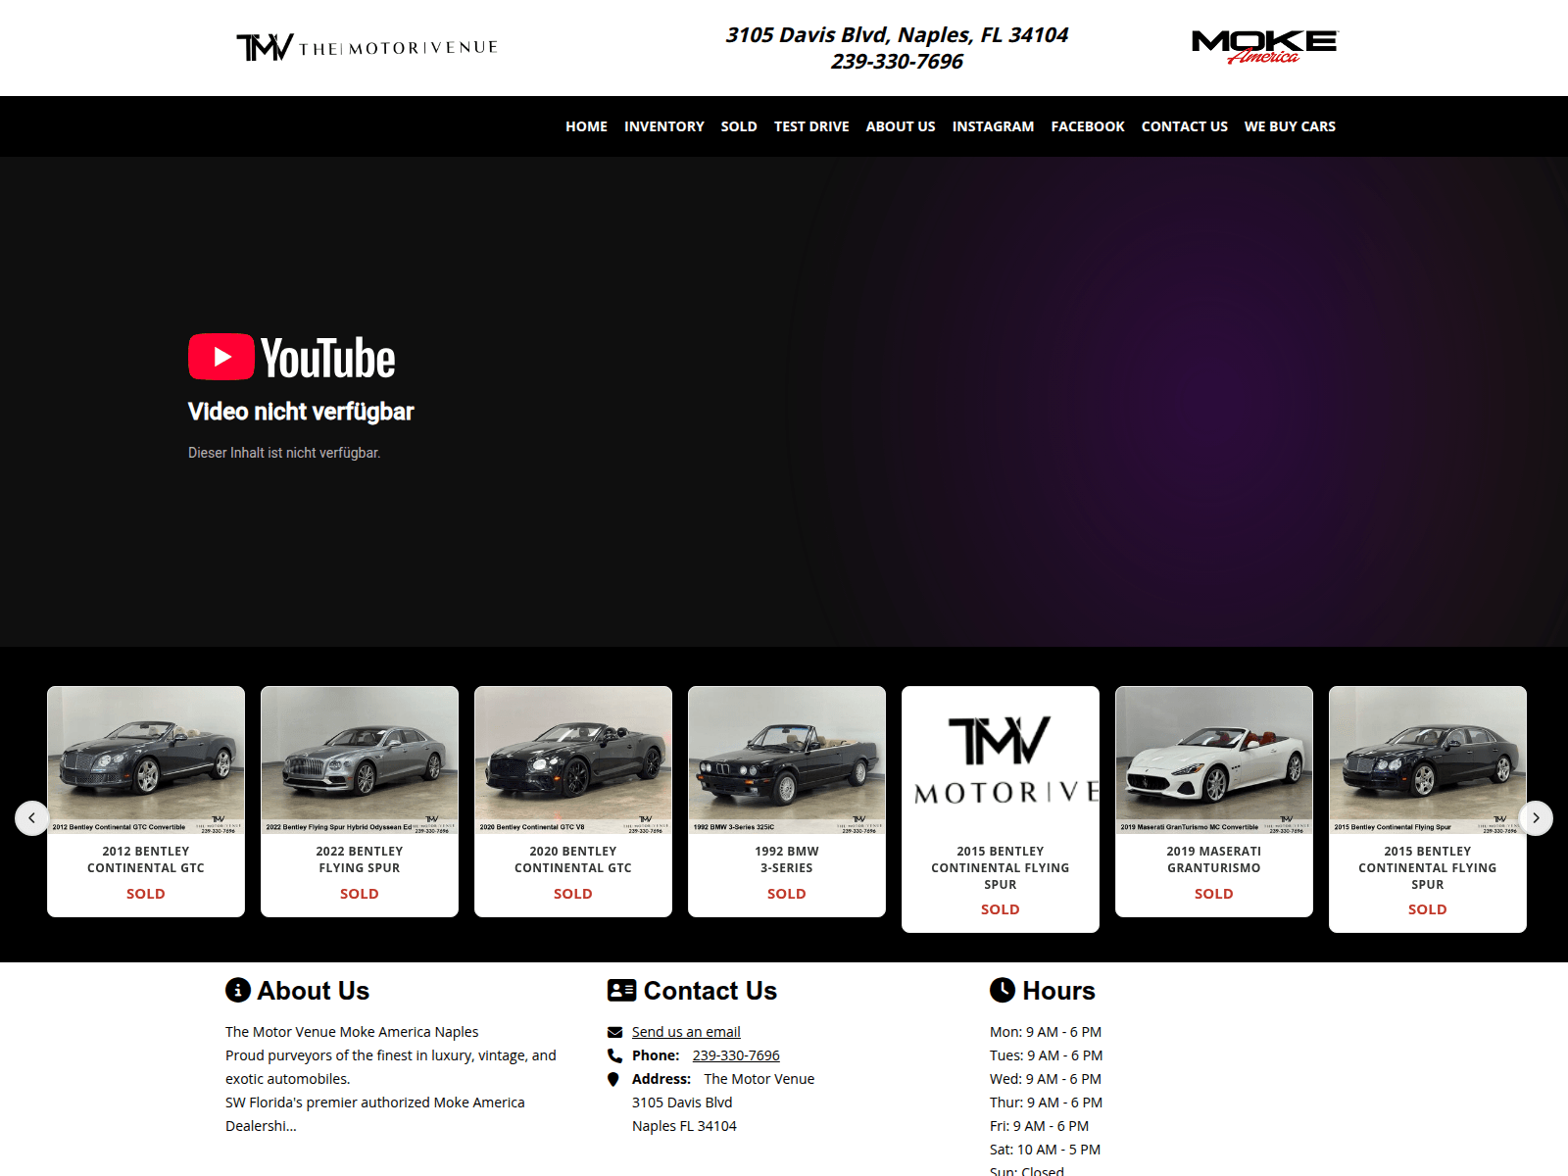Open 2022 Bentley Flying Spur photo

coord(360,759)
